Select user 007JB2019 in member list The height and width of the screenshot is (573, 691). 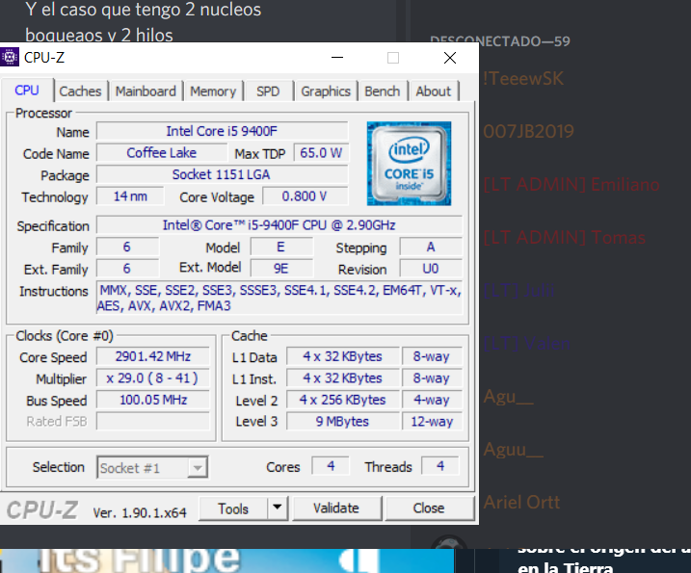(x=529, y=131)
